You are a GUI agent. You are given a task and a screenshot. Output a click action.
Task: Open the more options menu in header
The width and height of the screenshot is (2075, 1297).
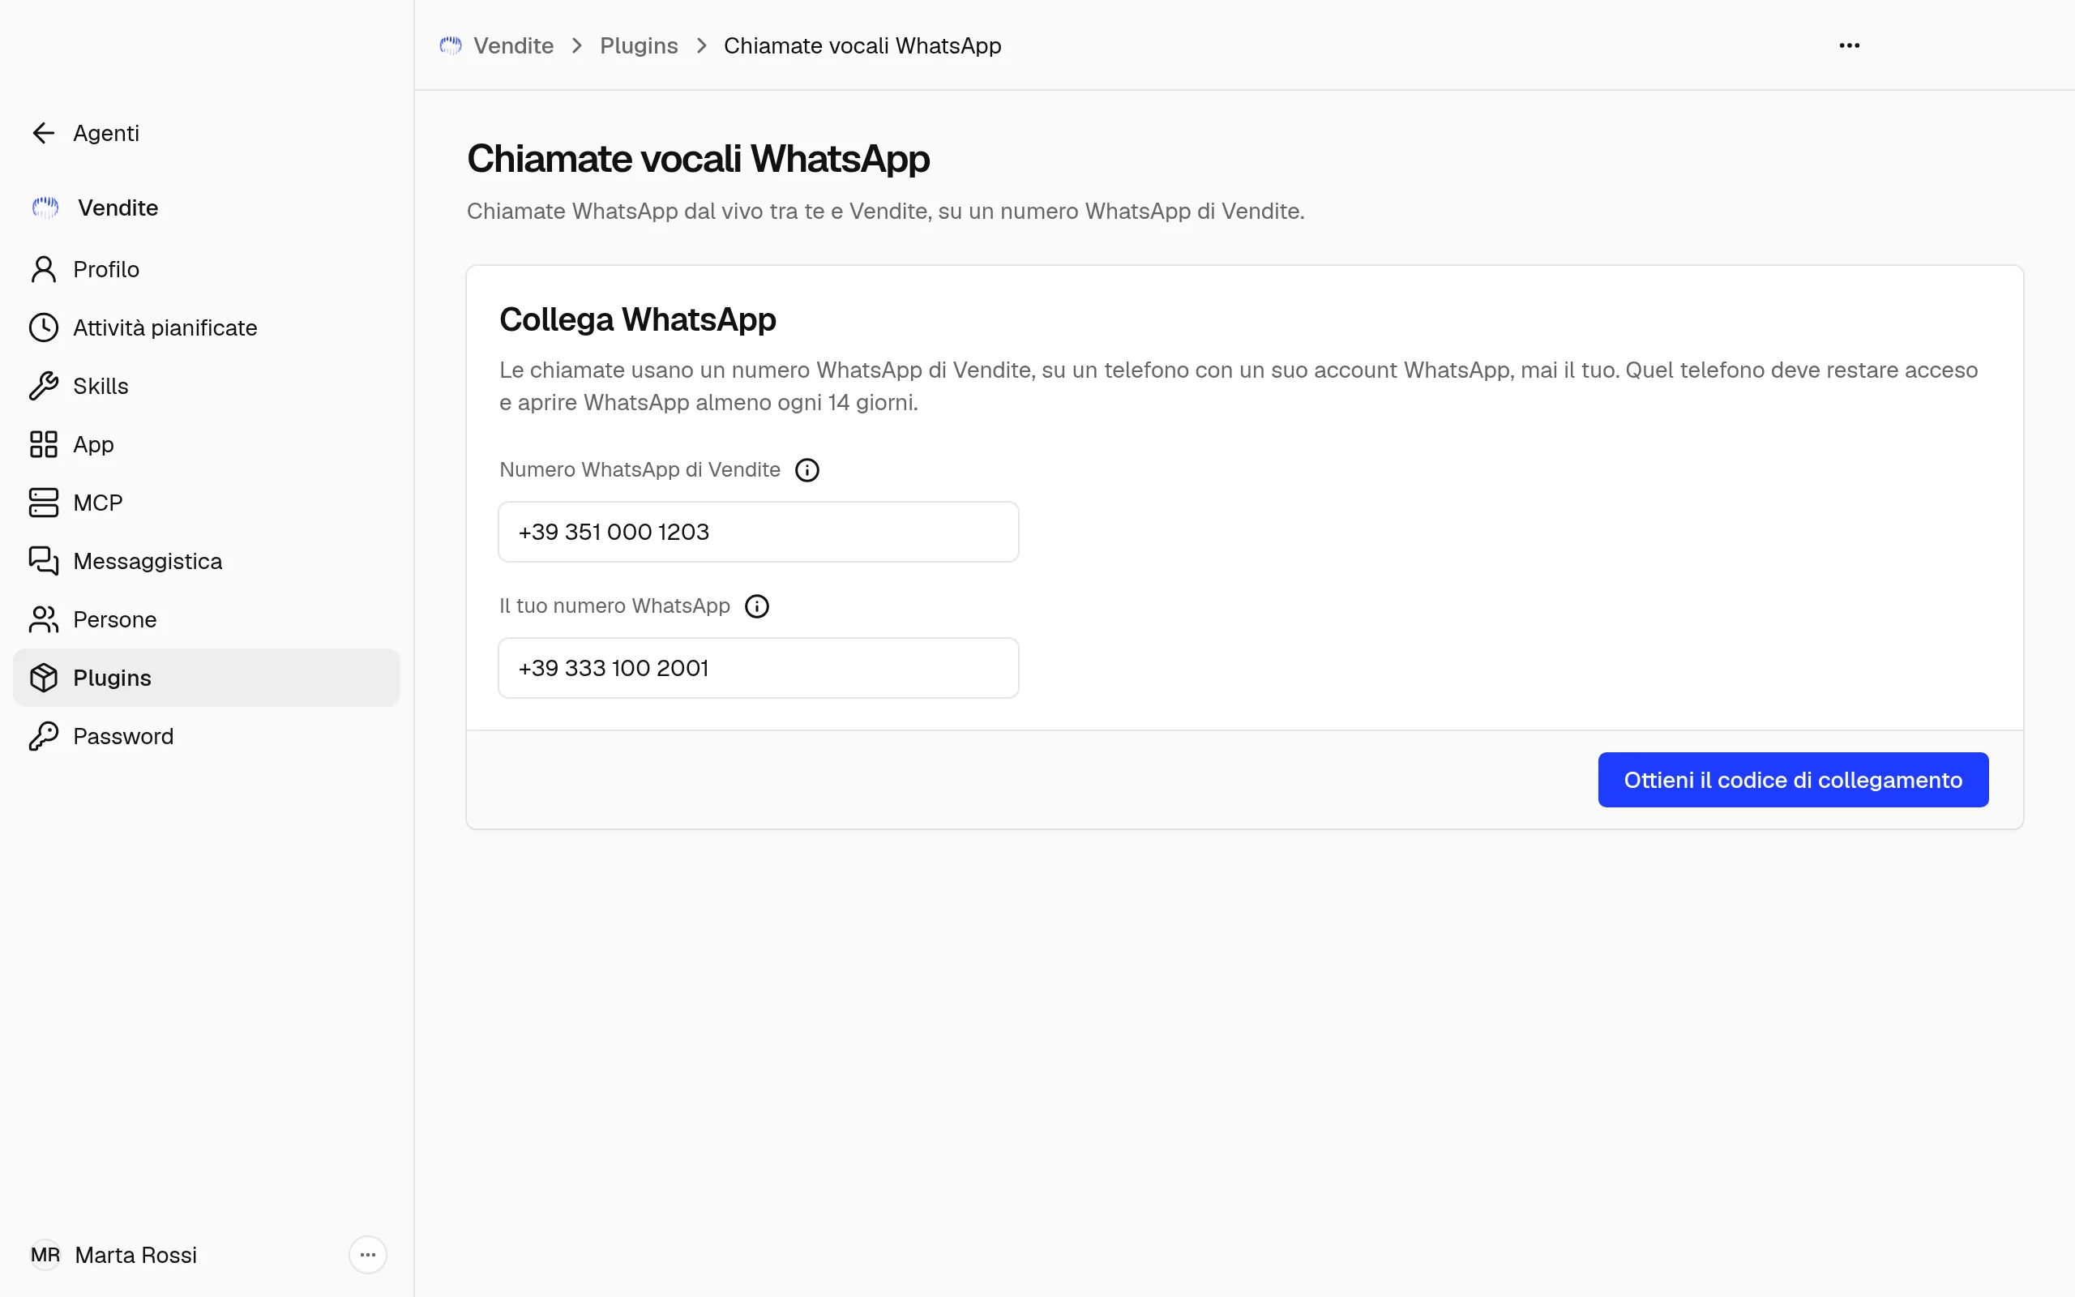click(1850, 45)
